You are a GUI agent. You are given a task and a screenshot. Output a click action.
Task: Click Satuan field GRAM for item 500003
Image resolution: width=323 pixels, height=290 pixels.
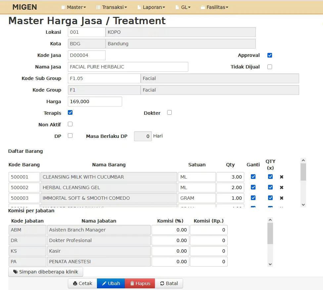[x=197, y=198]
